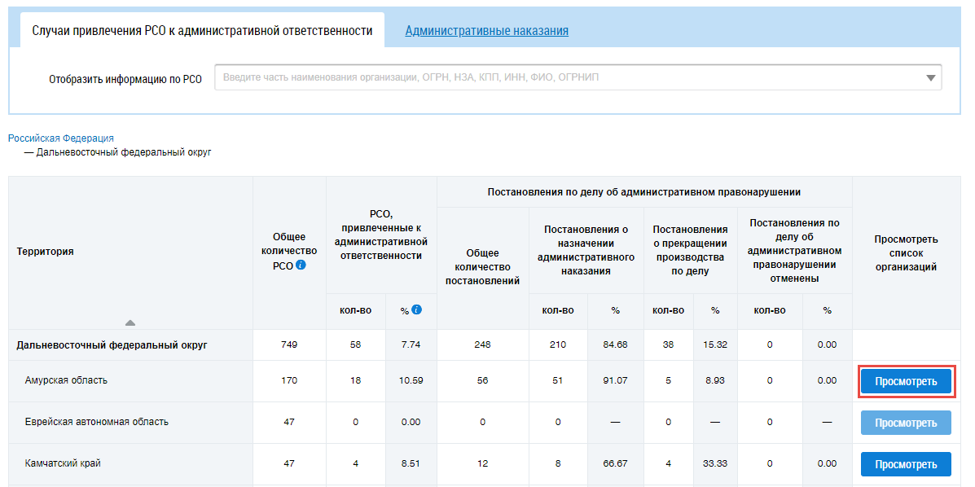Click Дальневосточный федеральный округ breadcrumb text
This screenshot has height=487, width=975.
tap(124, 151)
